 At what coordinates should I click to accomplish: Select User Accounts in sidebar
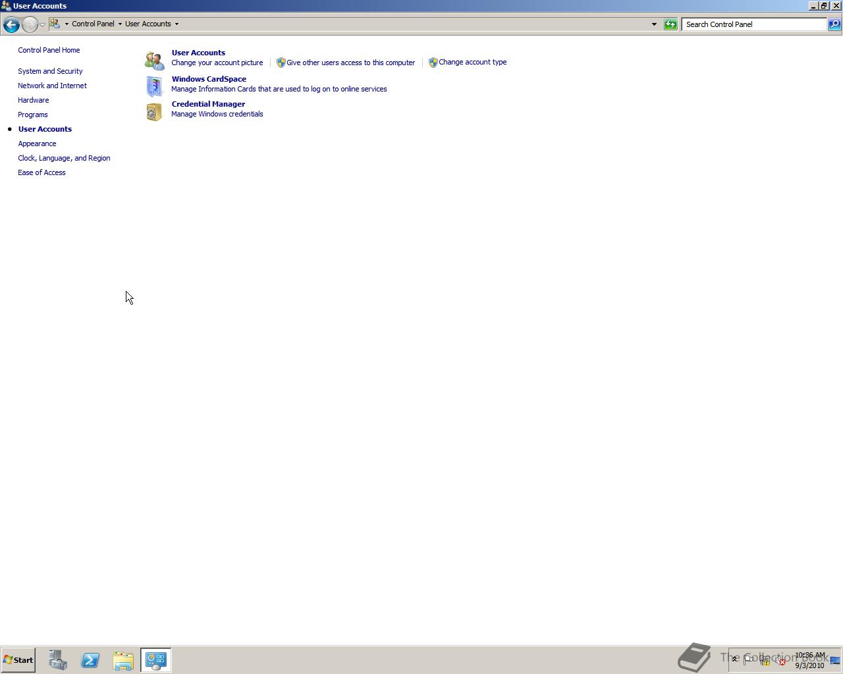click(x=45, y=129)
